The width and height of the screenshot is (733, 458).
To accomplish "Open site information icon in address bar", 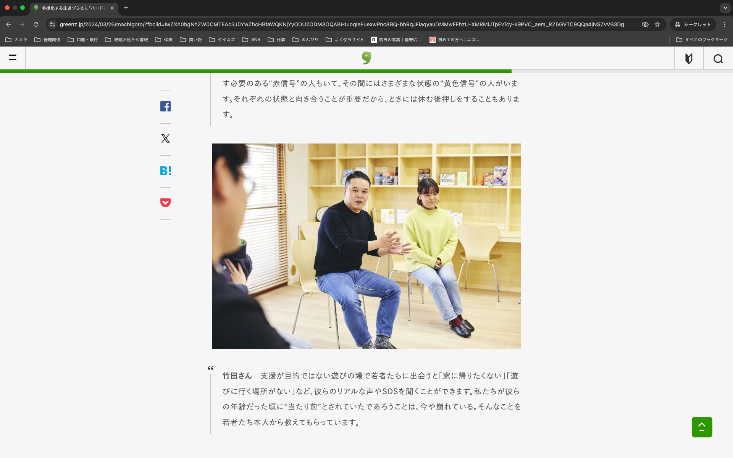I will click(52, 24).
